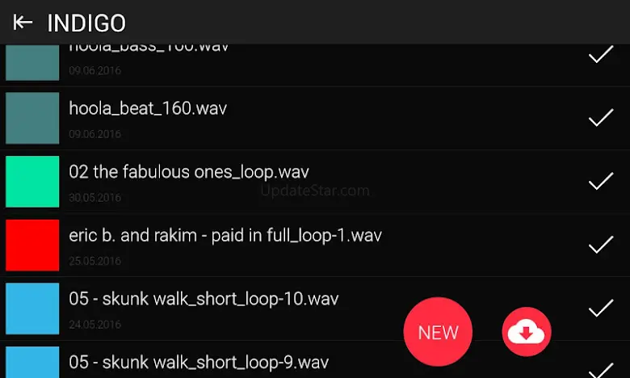Select hoola_beat_160.wav file name
Image resolution: width=630 pixels, height=378 pixels.
pos(148,108)
